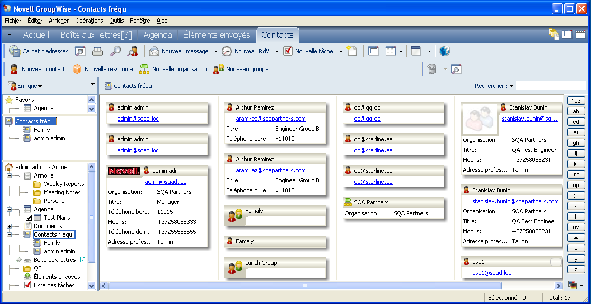Click 'Total : 17' in status bar
This screenshot has width=591, height=304.
tap(558, 298)
